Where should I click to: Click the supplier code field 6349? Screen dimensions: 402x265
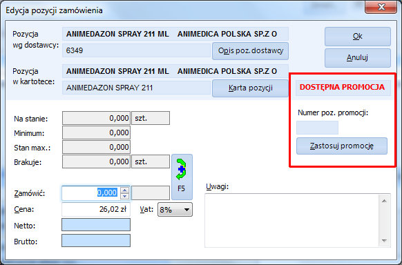[136, 50]
